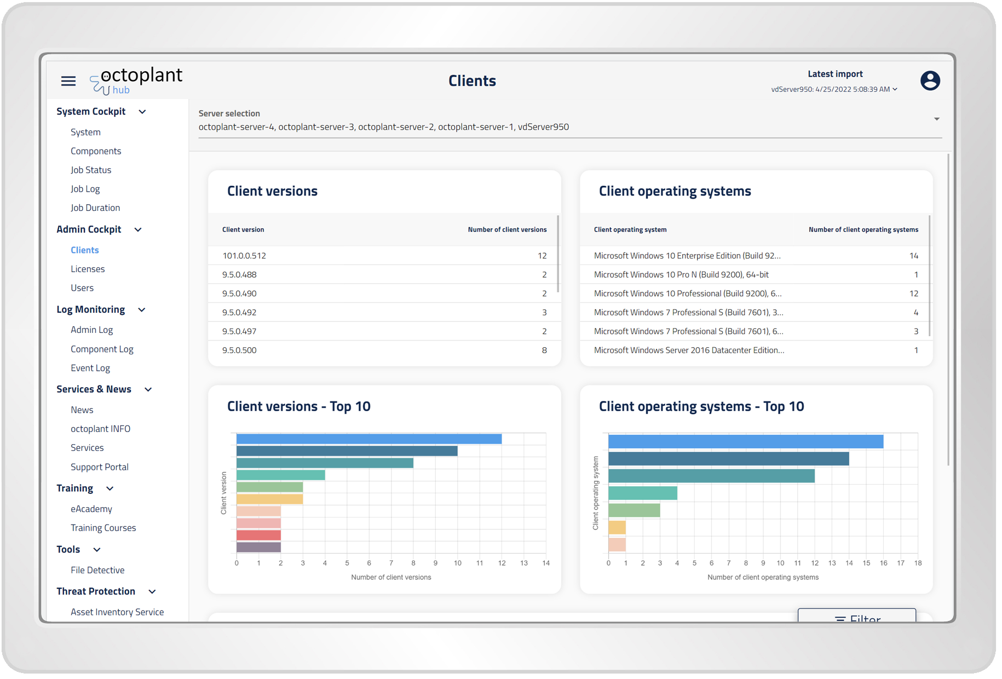Image resolution: width=1002 pixels, height=679 pixels.
Task: Click the top blue bar in Client versions chart
Action: (368, 439)
